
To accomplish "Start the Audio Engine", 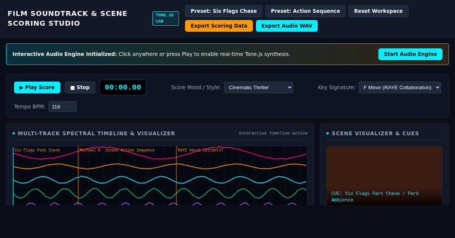I will coord(410,54).
